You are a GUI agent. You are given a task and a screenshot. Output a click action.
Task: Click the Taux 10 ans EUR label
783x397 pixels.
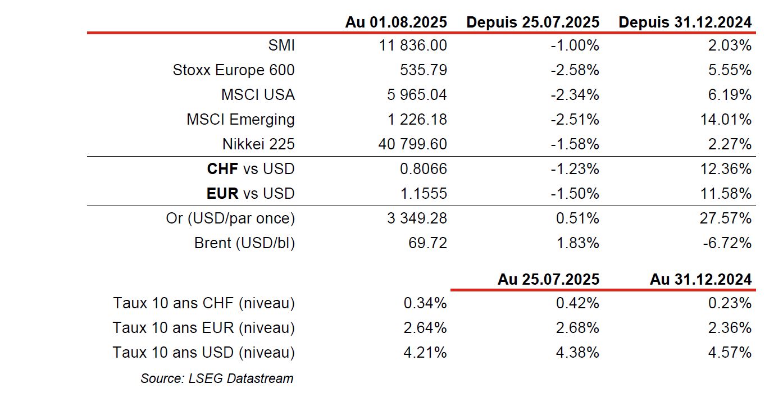pyautogui.click(x=204, y=328)
